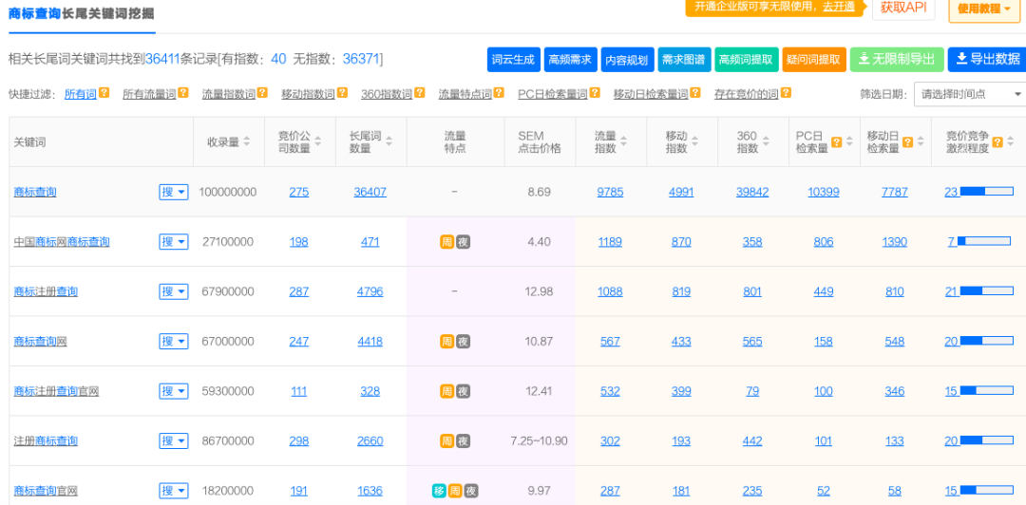Click 无指数 count 36371
Viewport: 1026px width, 505px height.
click(x=361, y=59)
